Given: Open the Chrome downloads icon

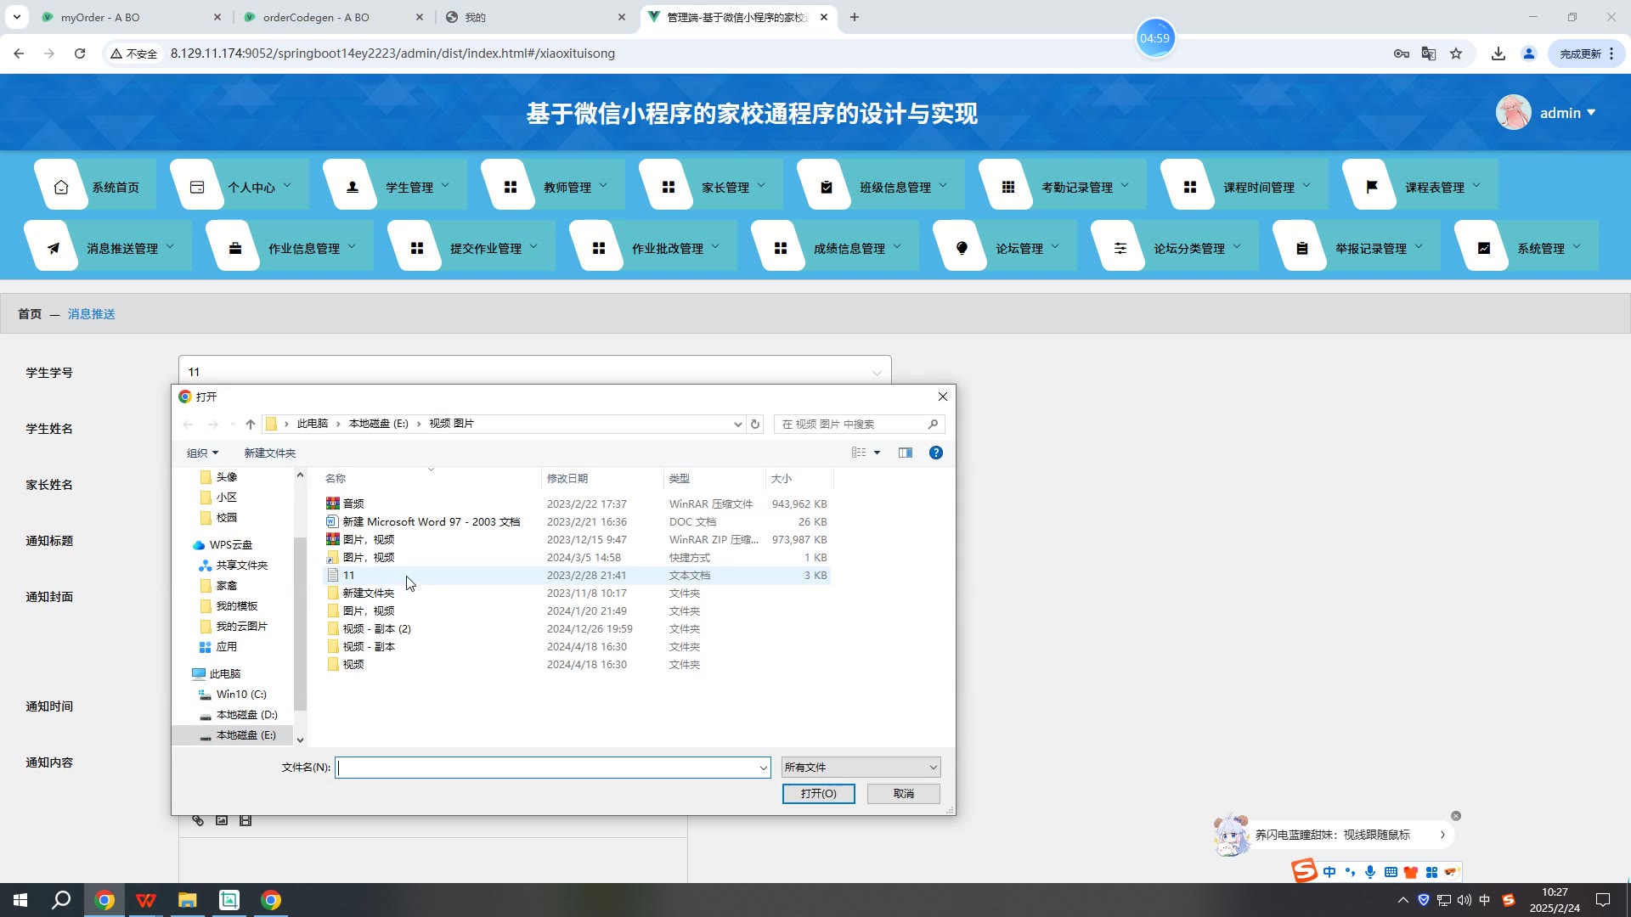Looking at the screenshot, I should tap(1498, 53).
